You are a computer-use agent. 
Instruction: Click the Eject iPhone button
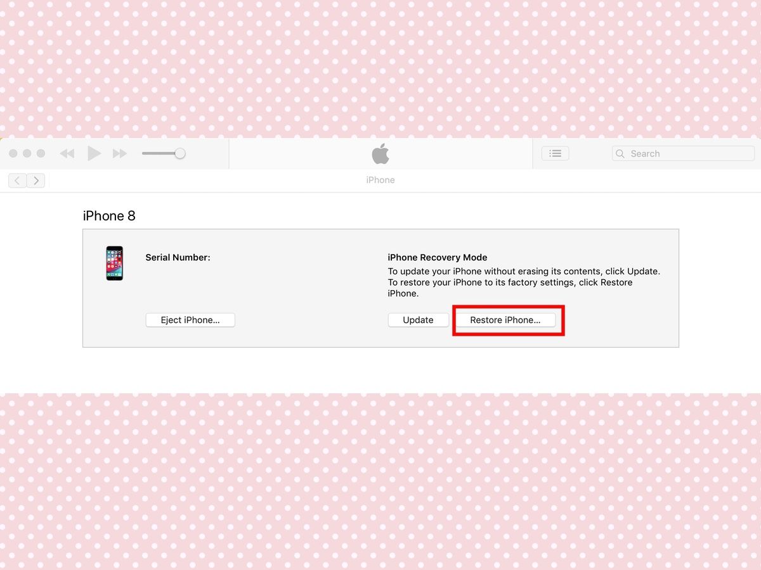190,320
